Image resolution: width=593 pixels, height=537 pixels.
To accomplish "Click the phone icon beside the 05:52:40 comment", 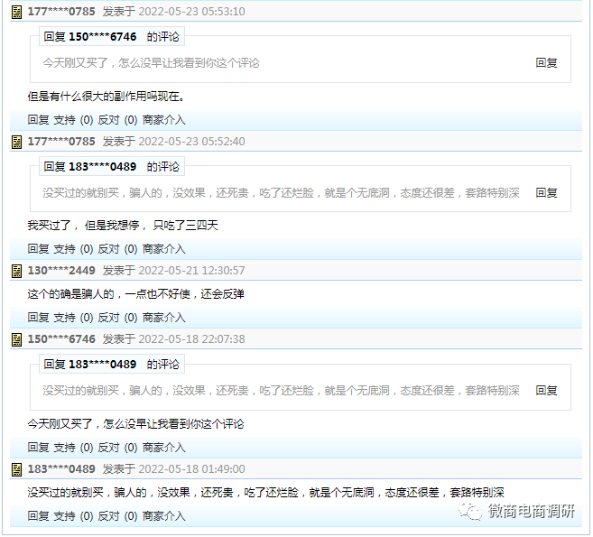I will pos(16,142).
